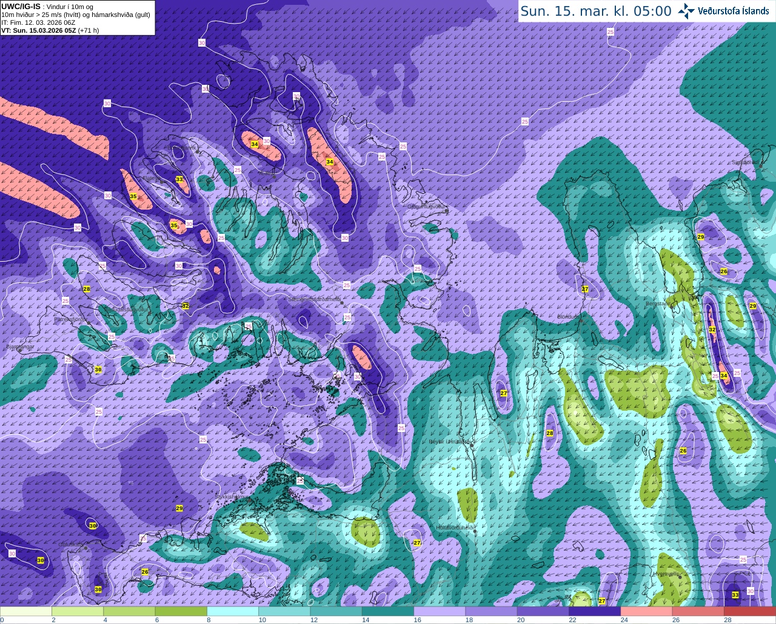This screenshot has width=776, height=624.
Task: Pick the 4–6 green legend swatch
Action: point(129,612)
